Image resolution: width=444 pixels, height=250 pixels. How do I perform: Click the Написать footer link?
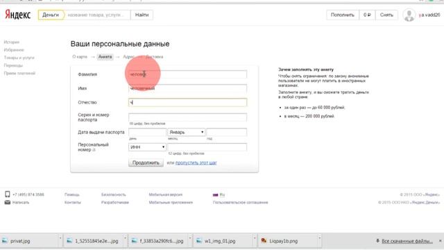(21, 202)
